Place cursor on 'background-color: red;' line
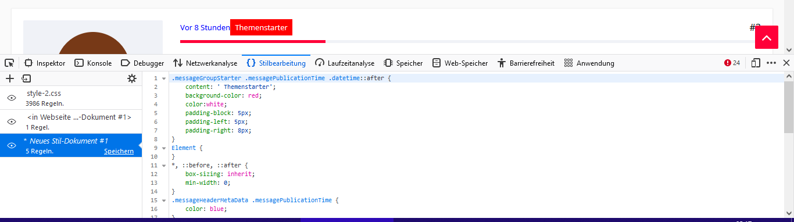Image resolution: width=794 pixels, height=222 pixels. click(x=224, y=95)
